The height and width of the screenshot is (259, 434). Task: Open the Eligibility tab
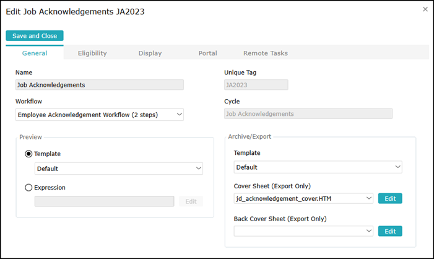click(92, 53)
